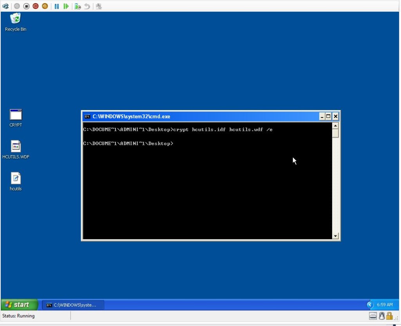The height and width of the screenshot is (326, 401).
Task: Click the 'Status: Running' status bar text
Action: click(18, 316)
